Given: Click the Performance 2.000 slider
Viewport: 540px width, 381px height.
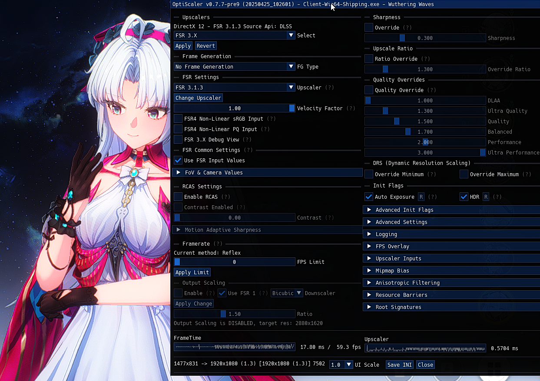Looking at the screenshot, I should click(x=425, y=142).
